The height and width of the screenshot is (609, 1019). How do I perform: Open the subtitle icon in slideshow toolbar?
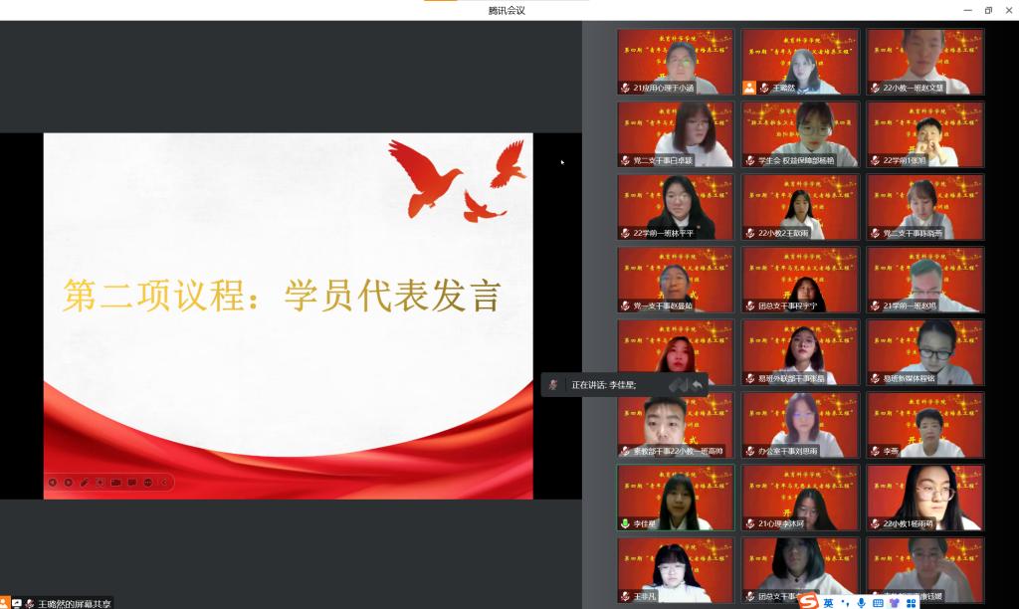(132, 483)
